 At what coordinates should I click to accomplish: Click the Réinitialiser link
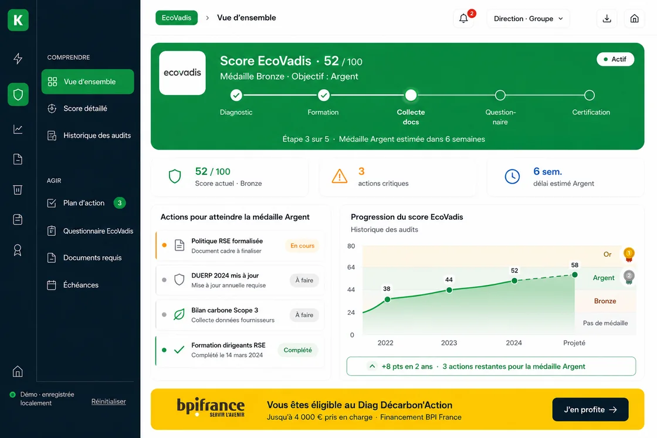(x=109, y=401)
